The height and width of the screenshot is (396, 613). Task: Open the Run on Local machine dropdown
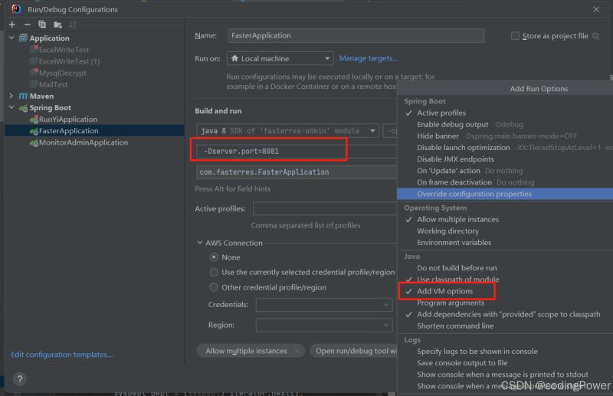tap(280, 58)
